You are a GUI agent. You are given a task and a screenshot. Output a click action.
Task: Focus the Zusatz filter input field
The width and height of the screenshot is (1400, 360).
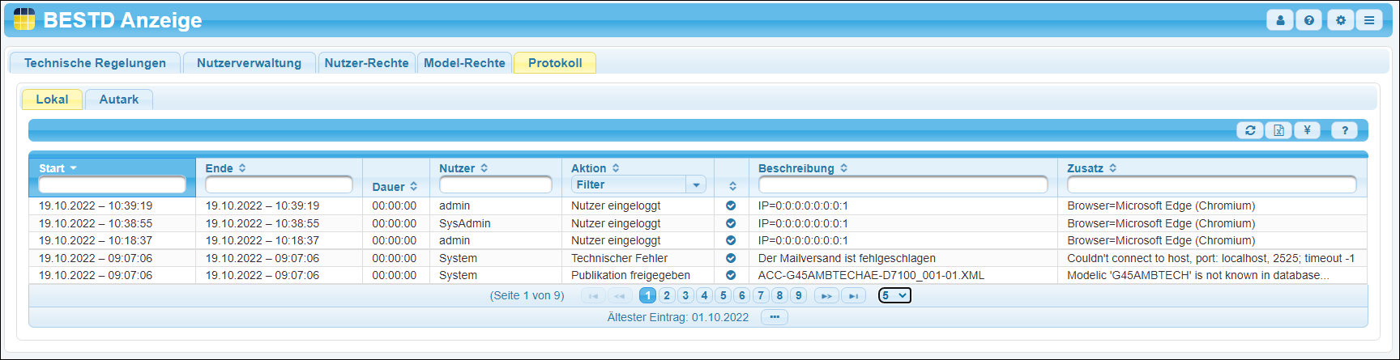point(1211,185)
